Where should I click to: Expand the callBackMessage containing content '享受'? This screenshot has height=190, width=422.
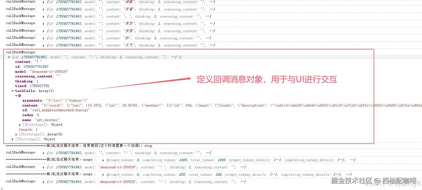[43, 23]
